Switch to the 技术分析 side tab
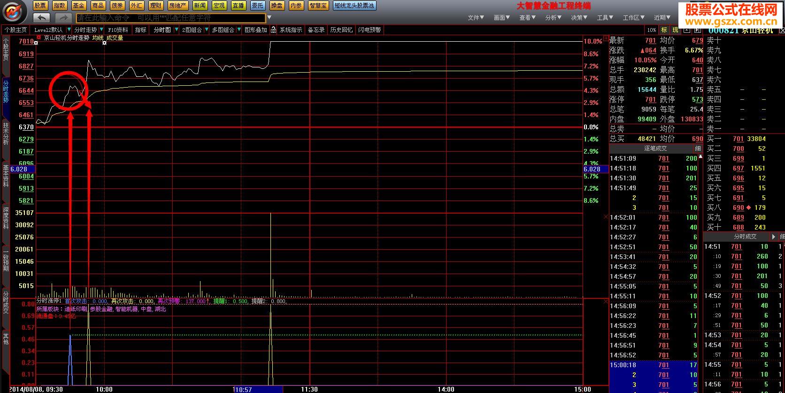Image resolution: width=785 pixels, height=393 pixels. click(x=6, y=133)
